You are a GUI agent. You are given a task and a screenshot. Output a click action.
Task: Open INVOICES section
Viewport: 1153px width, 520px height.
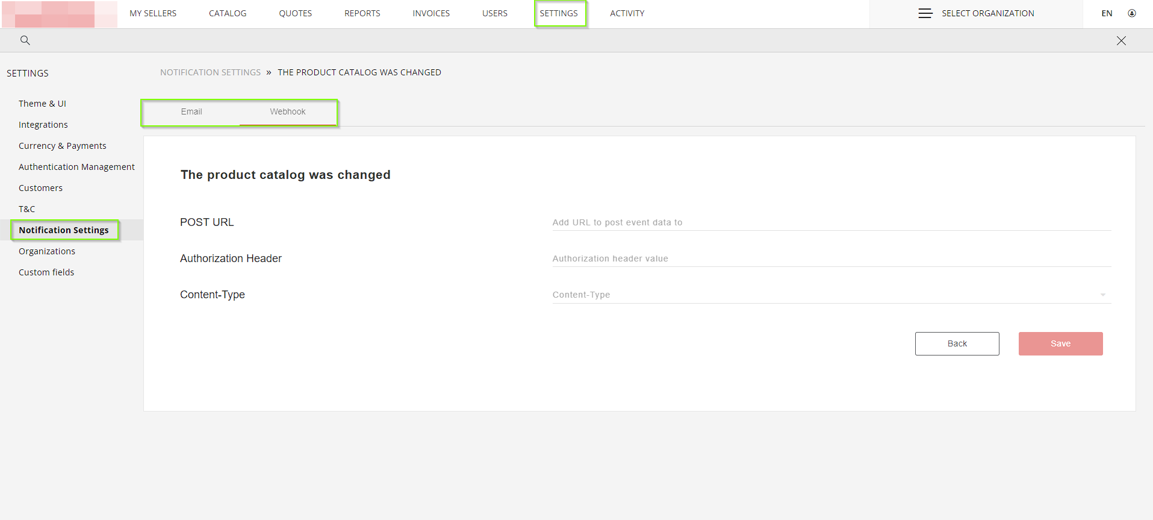(x=431, y=13)
